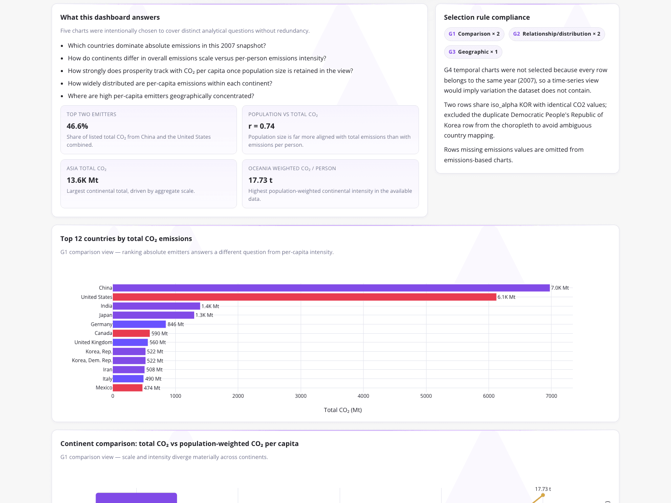The height and width of the screenshot is (503, 671).
Task: Click the '474 Mt' value label
Action: pyautogui.click(x=152, y=388)
